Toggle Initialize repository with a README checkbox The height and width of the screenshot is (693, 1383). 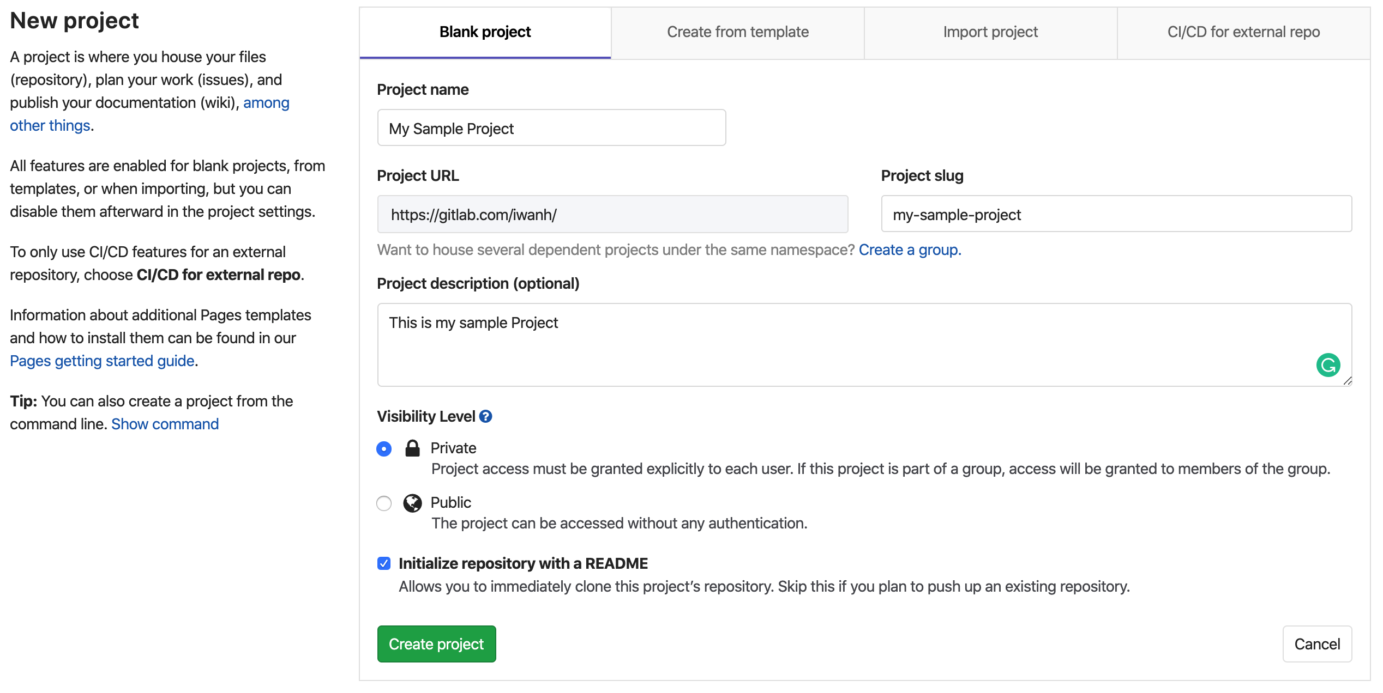[384, 563]
